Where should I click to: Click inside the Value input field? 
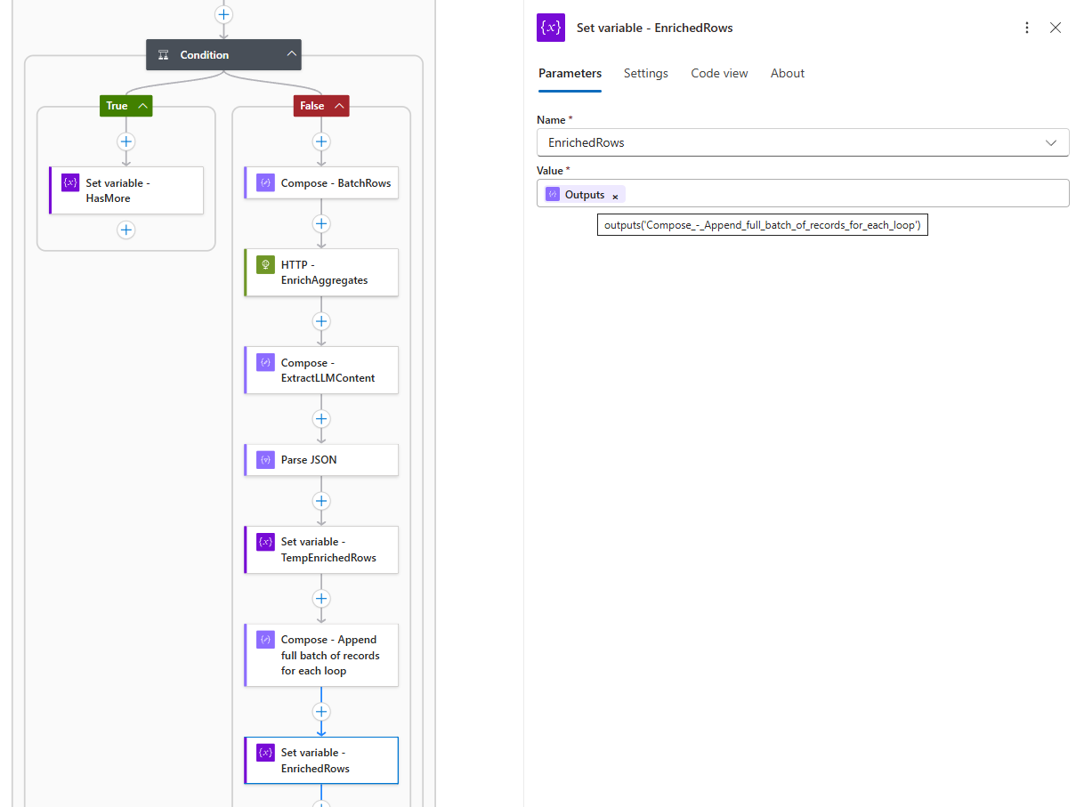click(845, 194)
